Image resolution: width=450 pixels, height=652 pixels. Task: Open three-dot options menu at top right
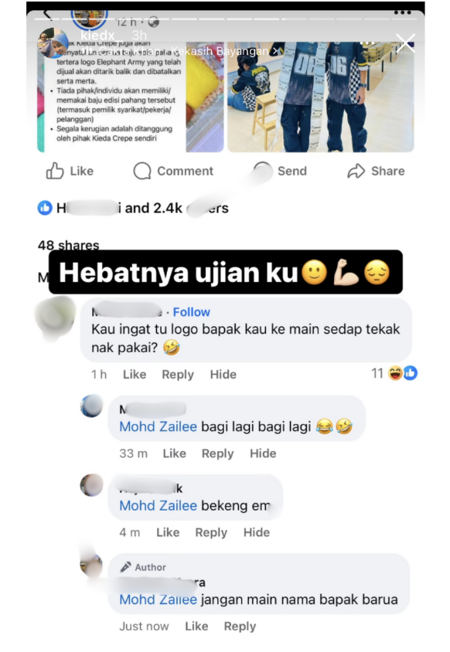tap(403, 12)
